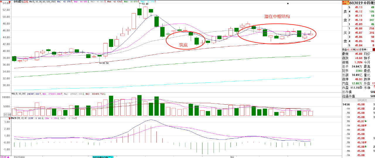
Task: Click the 3.00 MACD axis label
Action: click(x=6, y=122)
